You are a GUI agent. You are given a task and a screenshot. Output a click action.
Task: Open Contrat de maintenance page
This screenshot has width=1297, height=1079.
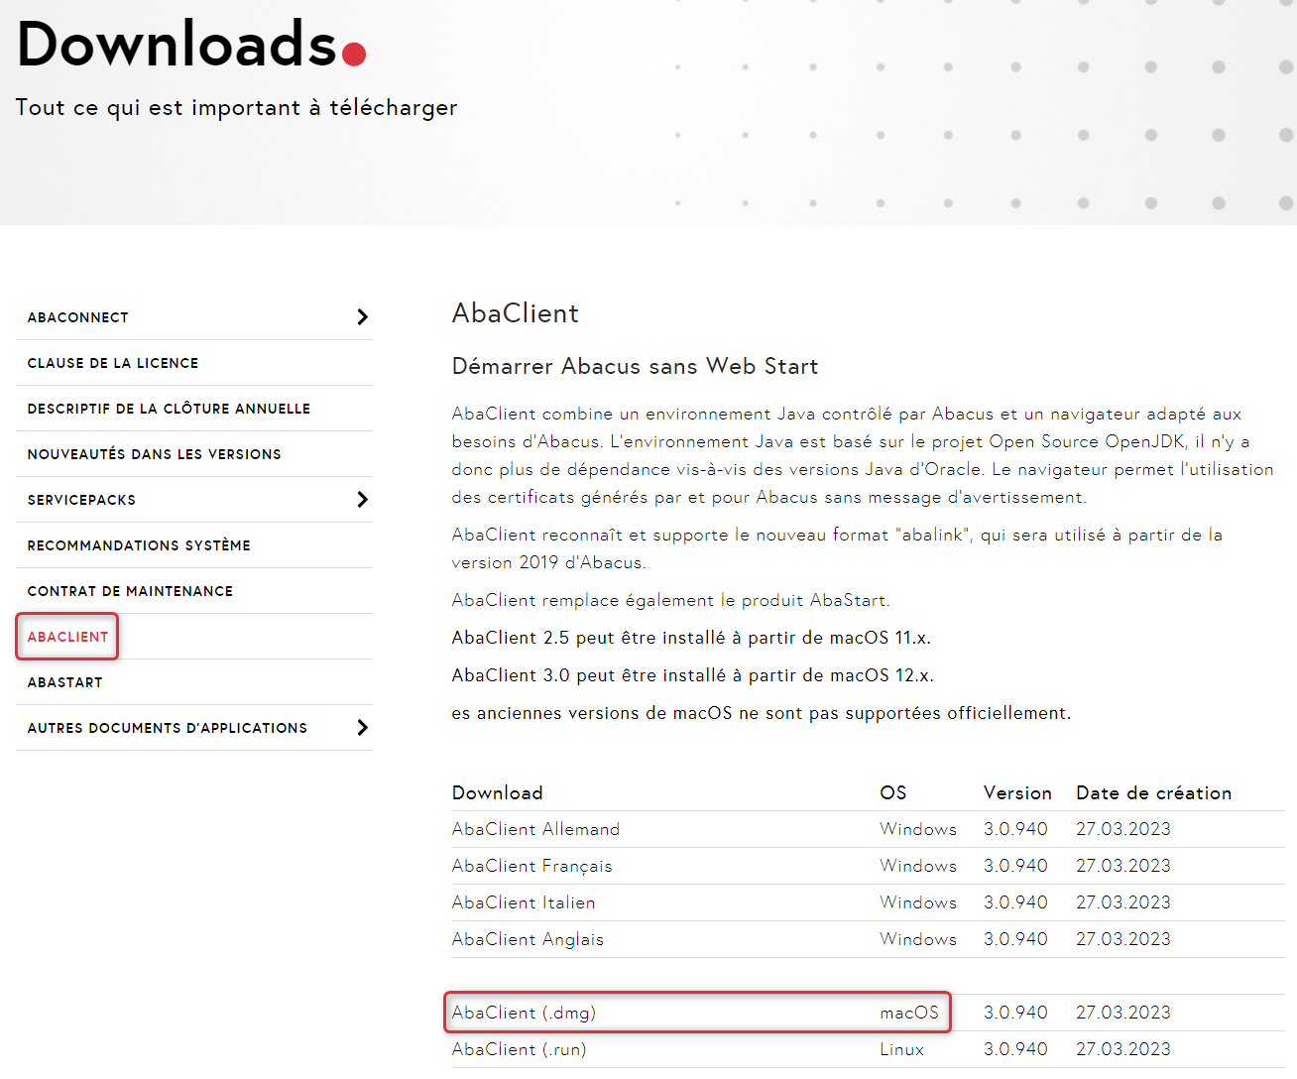pyautogui.click(x=130, y=591)
